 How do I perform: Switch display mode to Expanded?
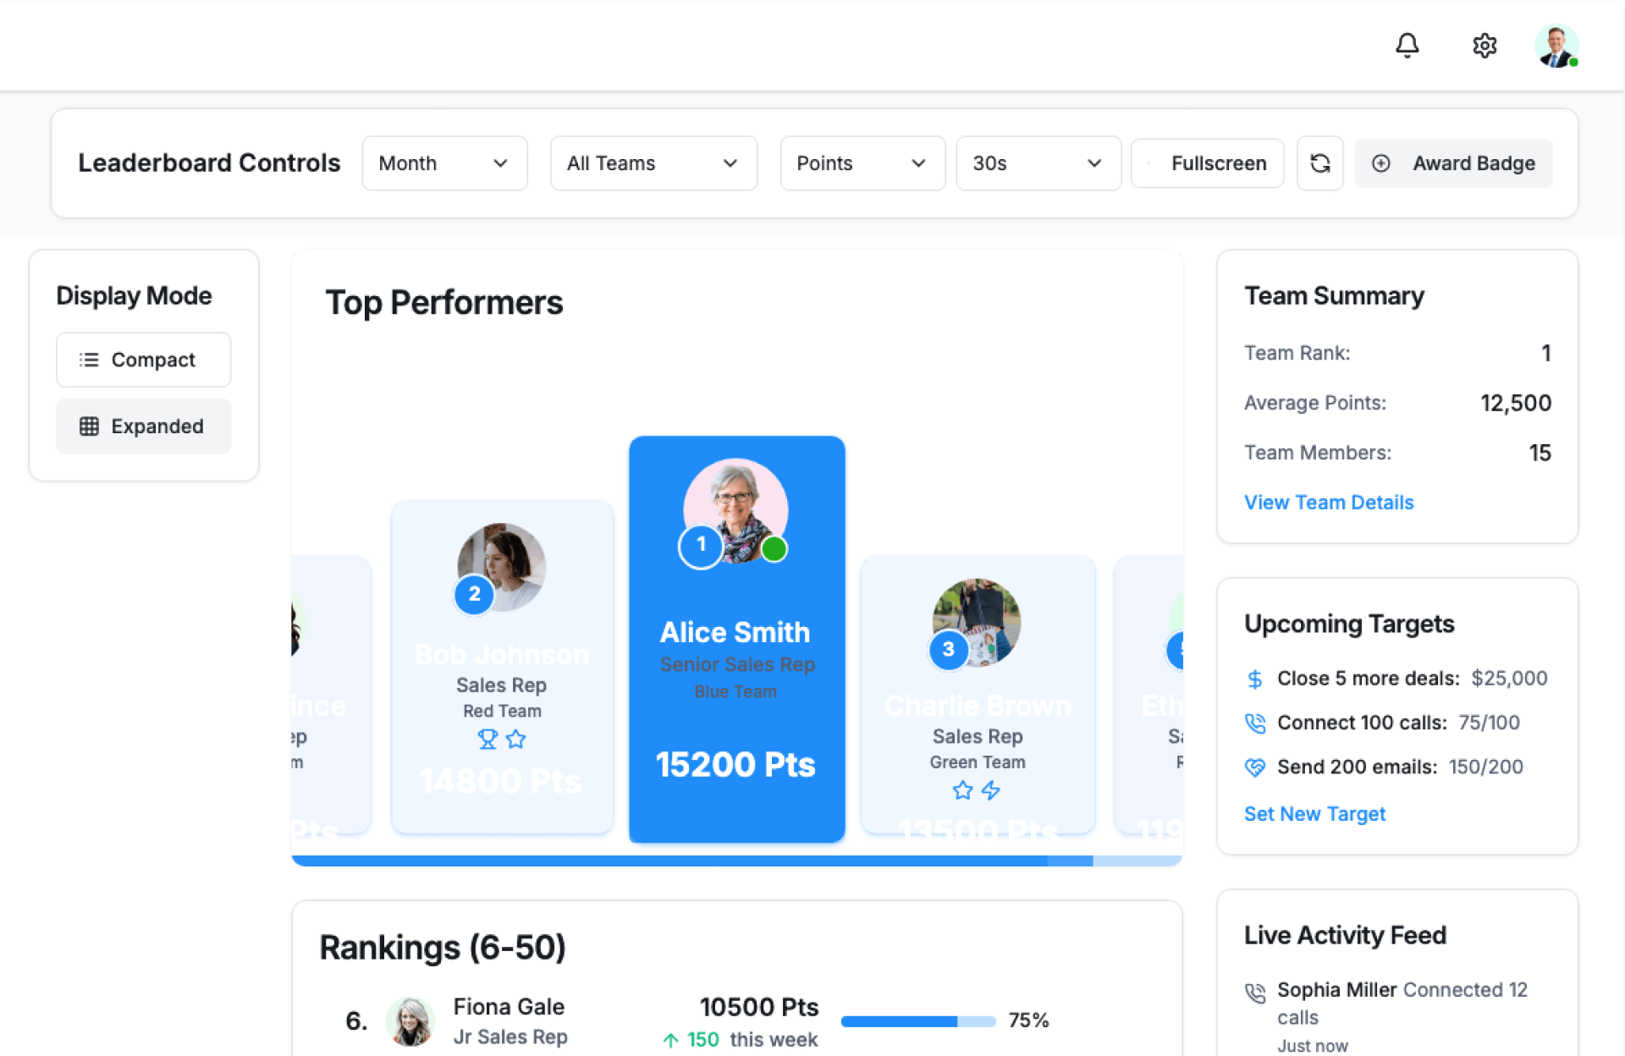143,426
